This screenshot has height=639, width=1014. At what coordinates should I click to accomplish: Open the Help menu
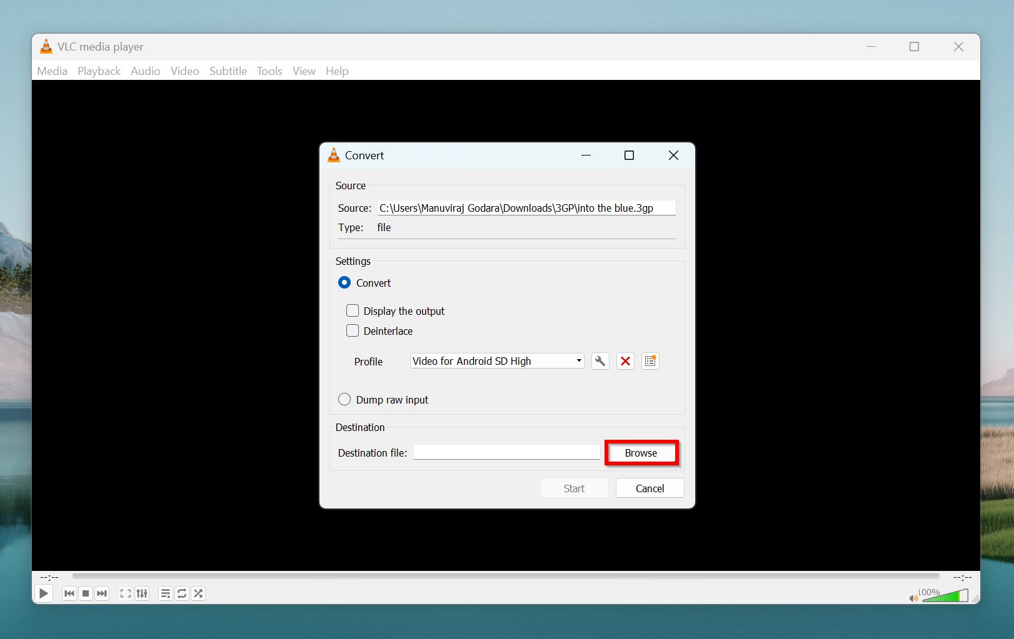click(x=337, y=71)
